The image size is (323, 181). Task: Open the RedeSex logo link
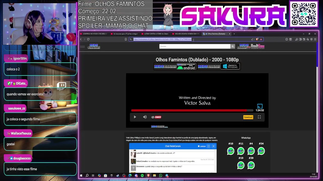click(x=258, y=47)
